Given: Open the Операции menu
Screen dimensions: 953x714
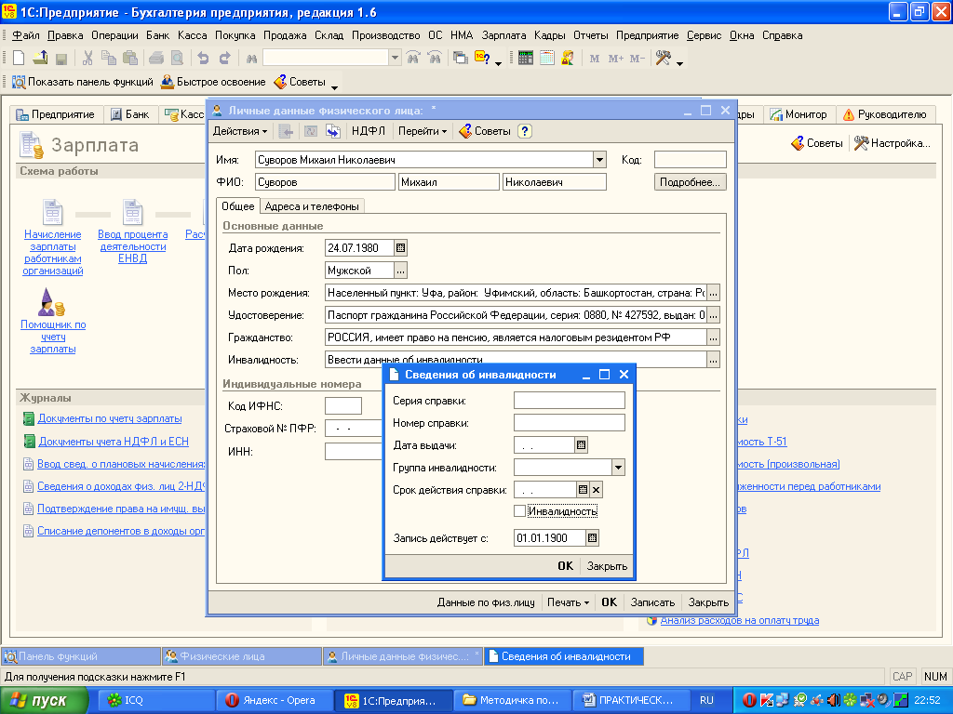Looking at the screenshot, I should 114,35.
